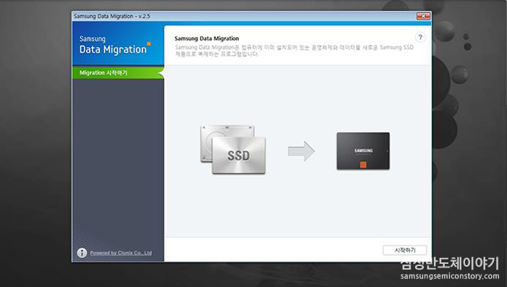Click the source SSD drive image
The height and width of the screenshot is (287, 507).
click(x=232, y=149)
